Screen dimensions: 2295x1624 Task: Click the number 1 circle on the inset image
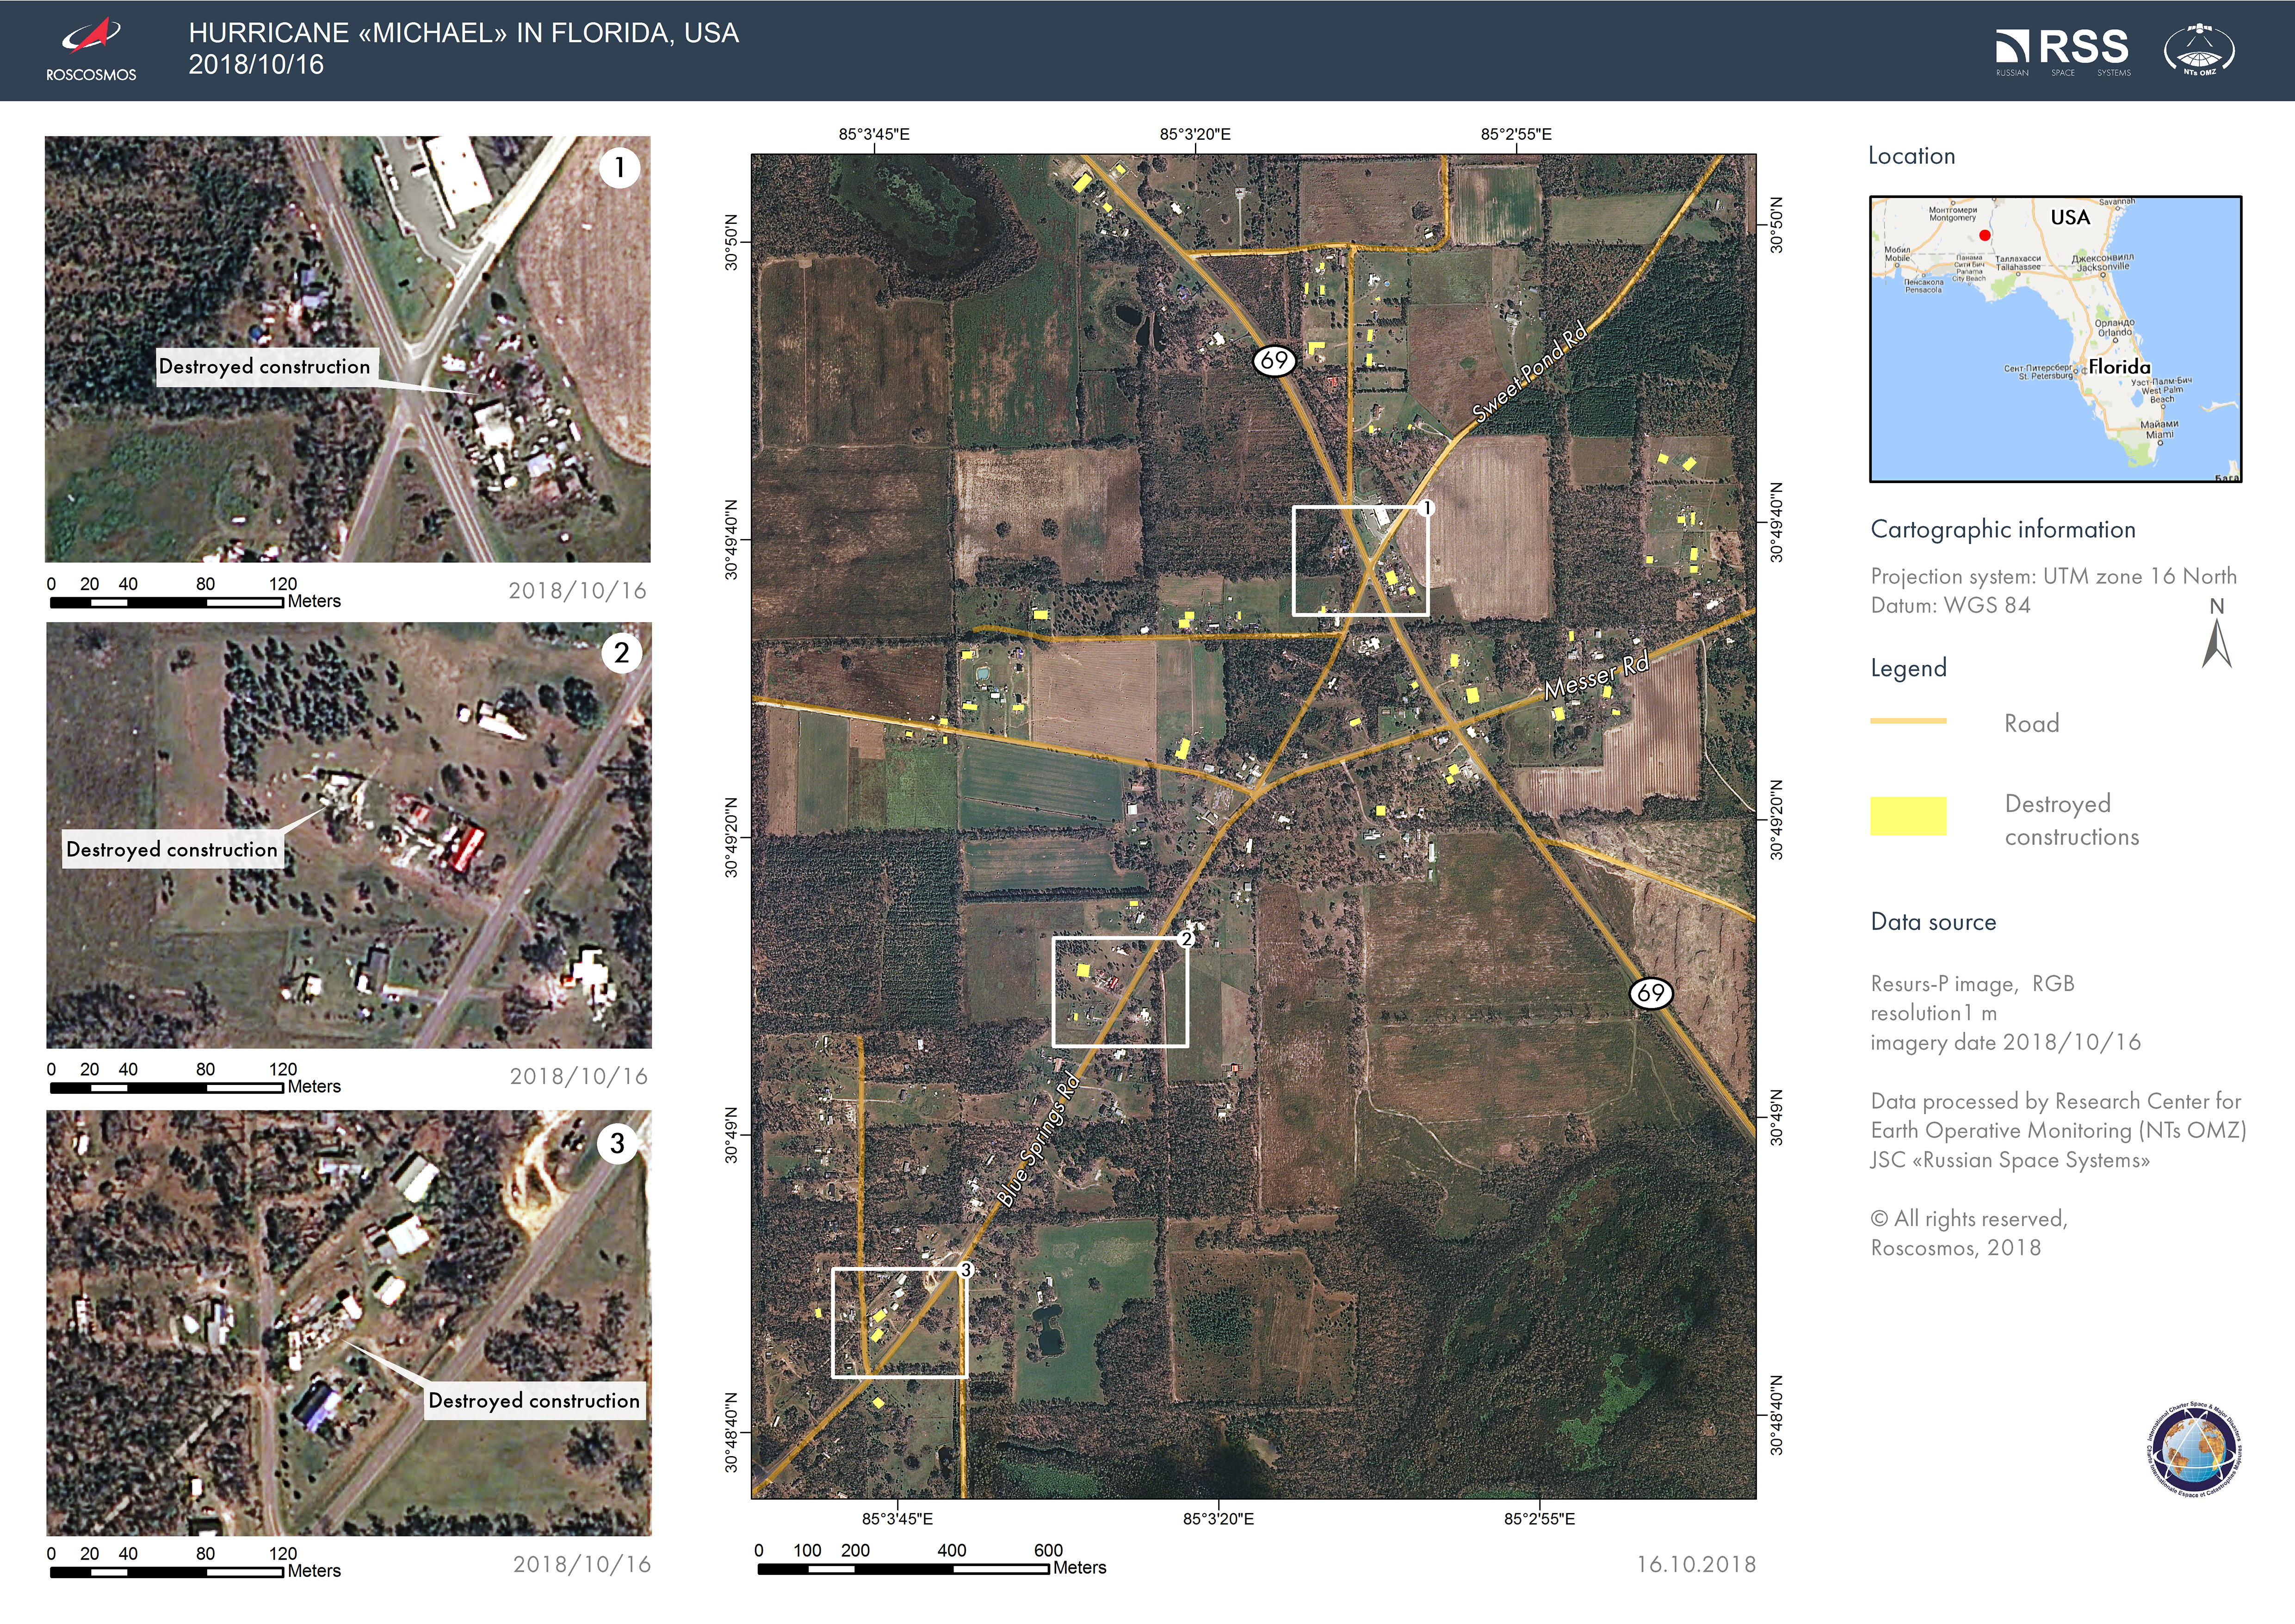click(x=620, y=167)
